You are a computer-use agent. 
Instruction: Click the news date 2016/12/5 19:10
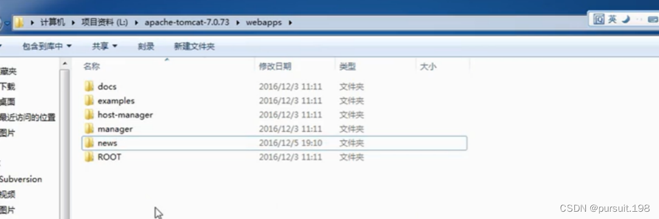pos(290,143)
